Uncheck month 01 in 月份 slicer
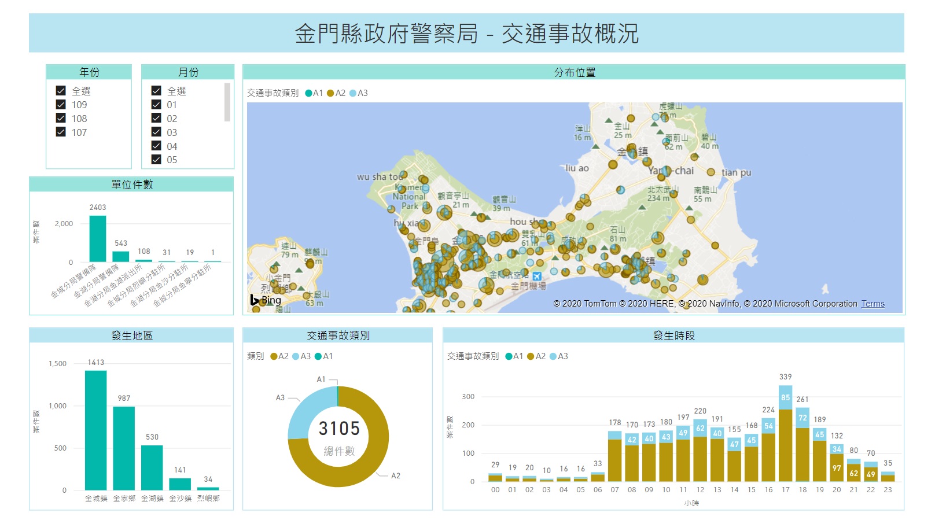Screen dimensions: 935x520 point(156,105)
